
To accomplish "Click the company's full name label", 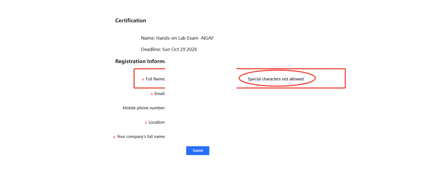I will coord(141,137).
